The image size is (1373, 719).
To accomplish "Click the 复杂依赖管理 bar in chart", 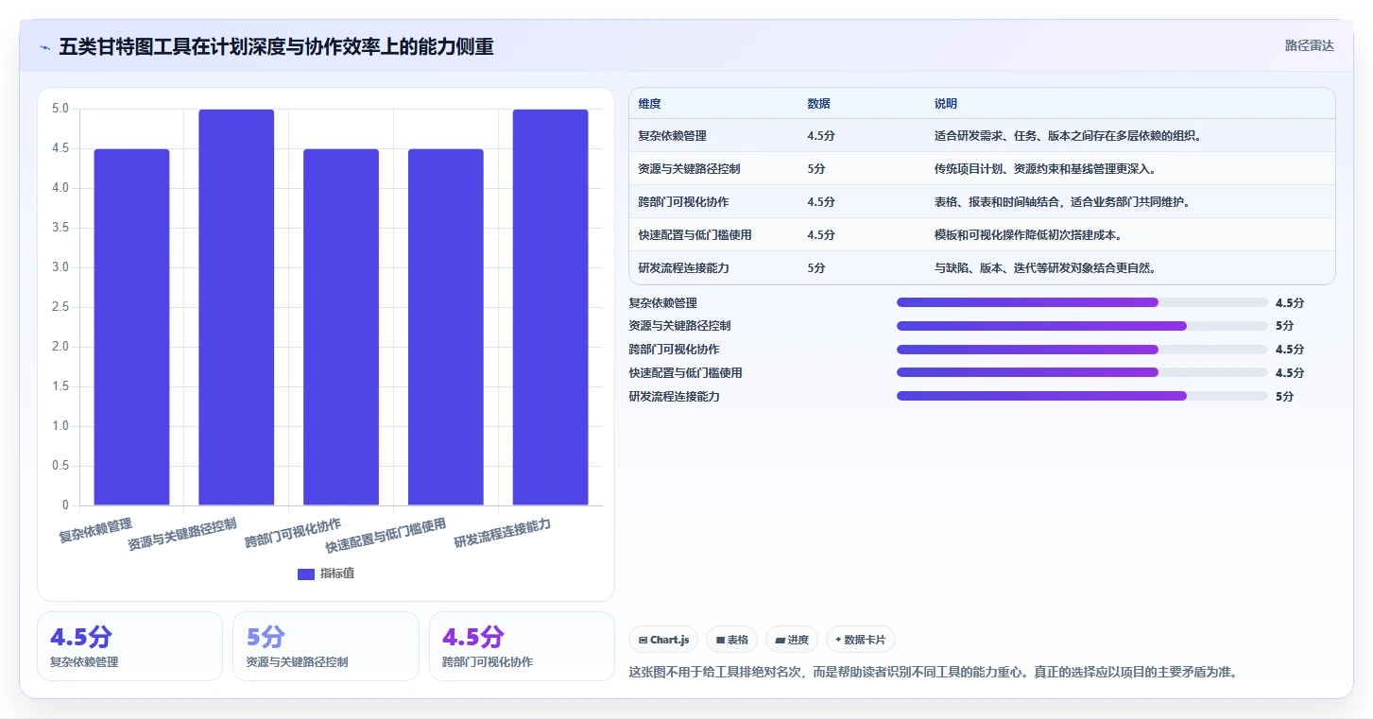I will coord(131,327).
